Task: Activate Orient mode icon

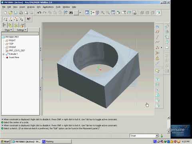Action: 97,12
